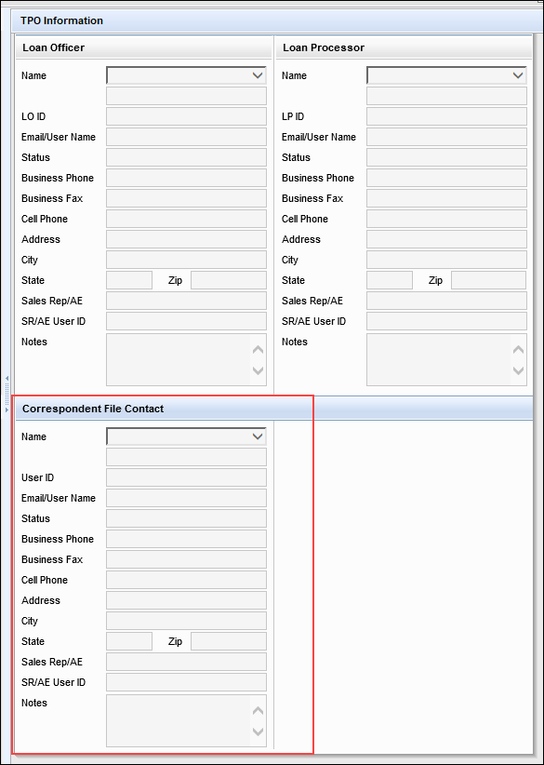Click the Loan Processor Notes text area
The width and height of the screenshot is (544, 765).
coord(439,359)
